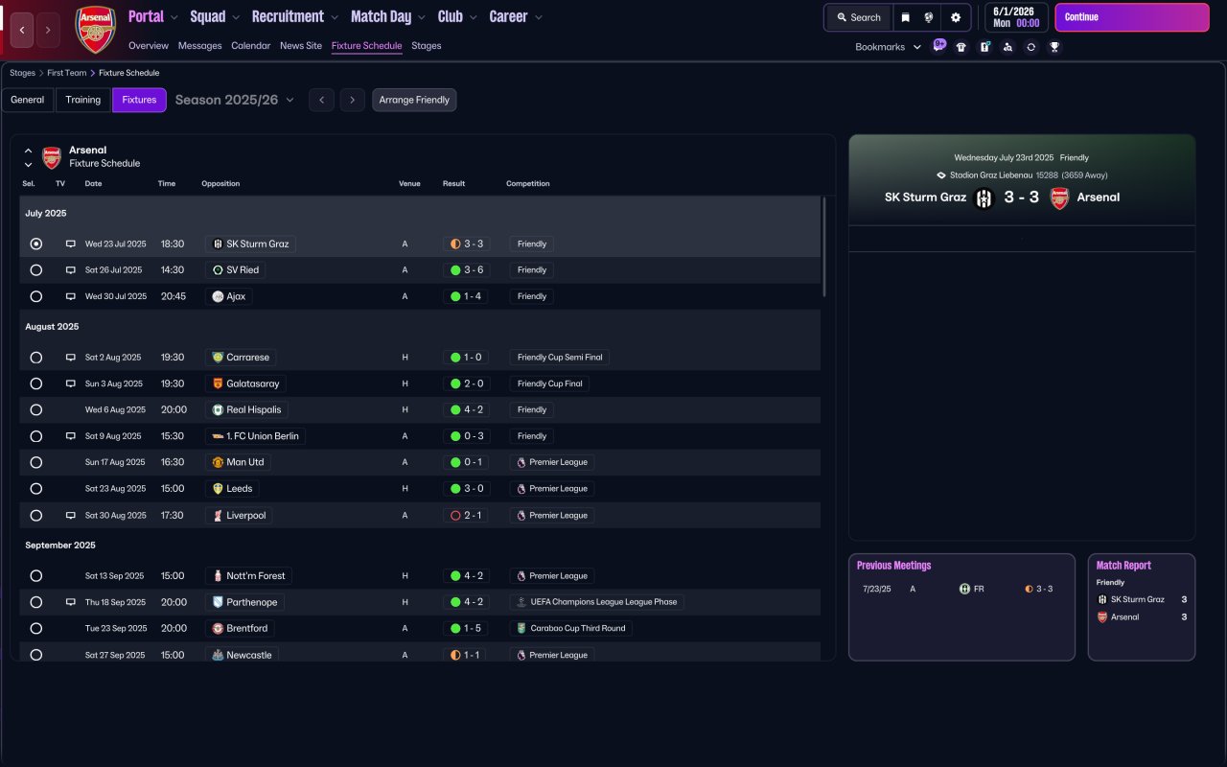Click the Search button

coord(858,17)
